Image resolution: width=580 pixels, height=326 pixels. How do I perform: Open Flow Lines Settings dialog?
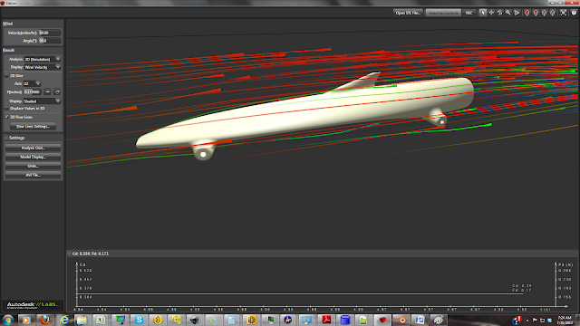pos(33,127)
